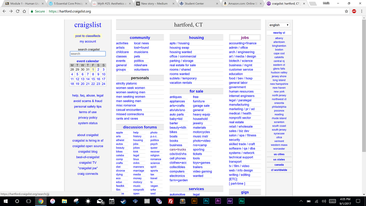The image size is (366, 206).
Task: Launch Adobe After Effects from taskbar
Action: [x=230, y=201]
